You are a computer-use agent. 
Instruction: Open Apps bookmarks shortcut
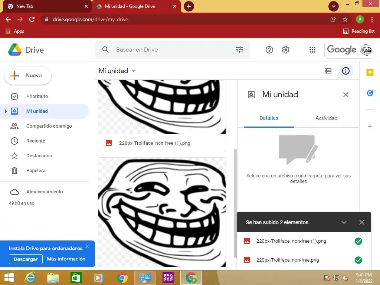pyautogui.click(x=15, y=31)
